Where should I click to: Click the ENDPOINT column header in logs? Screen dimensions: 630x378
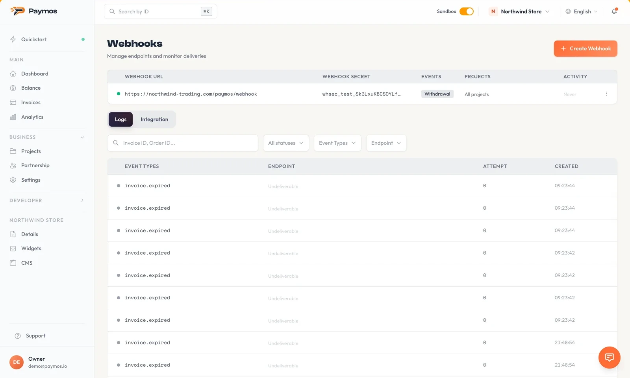[x=282, y=166]
